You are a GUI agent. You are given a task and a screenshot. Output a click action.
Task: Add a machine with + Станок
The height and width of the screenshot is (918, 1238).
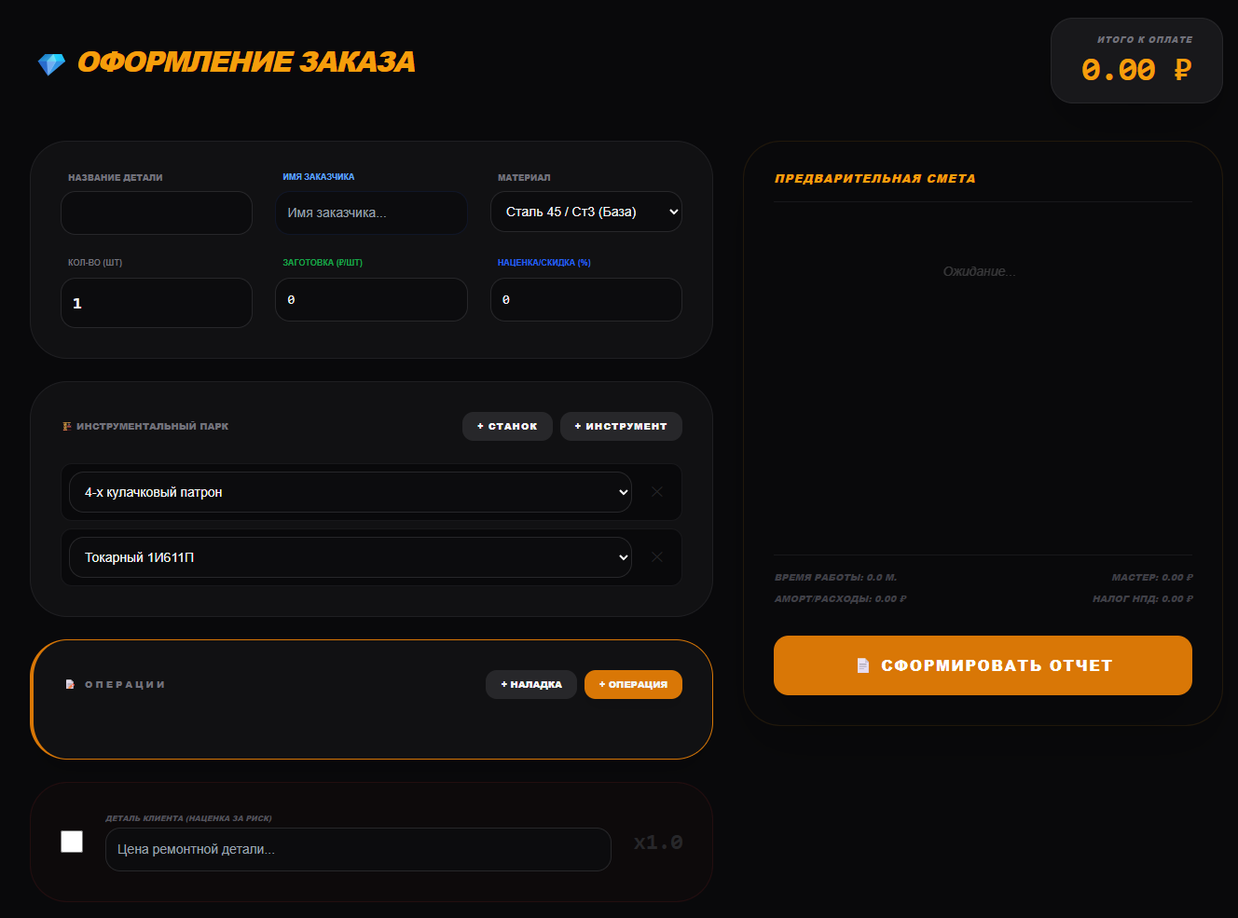coord(507,426)
